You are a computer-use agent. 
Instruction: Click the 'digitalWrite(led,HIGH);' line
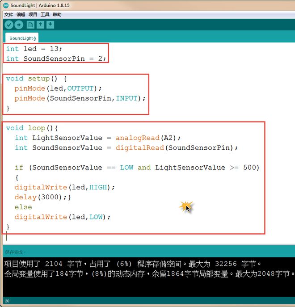click(x=65, y=187)
